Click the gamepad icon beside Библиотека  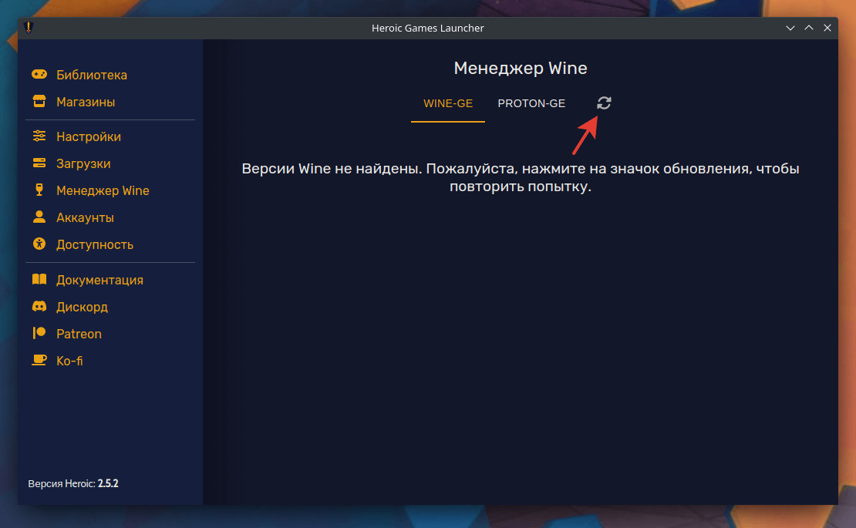coord(39,74)
